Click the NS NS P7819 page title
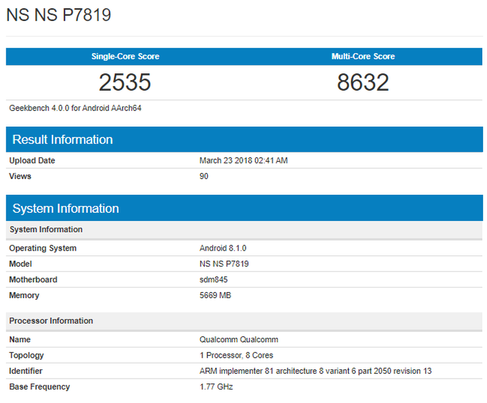The height and width of the screenshot is (403, 487). tap(59, 15)
